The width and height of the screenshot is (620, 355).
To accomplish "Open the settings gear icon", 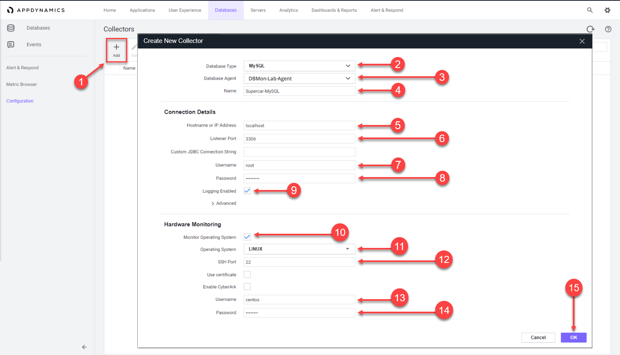I will point(607,10).
